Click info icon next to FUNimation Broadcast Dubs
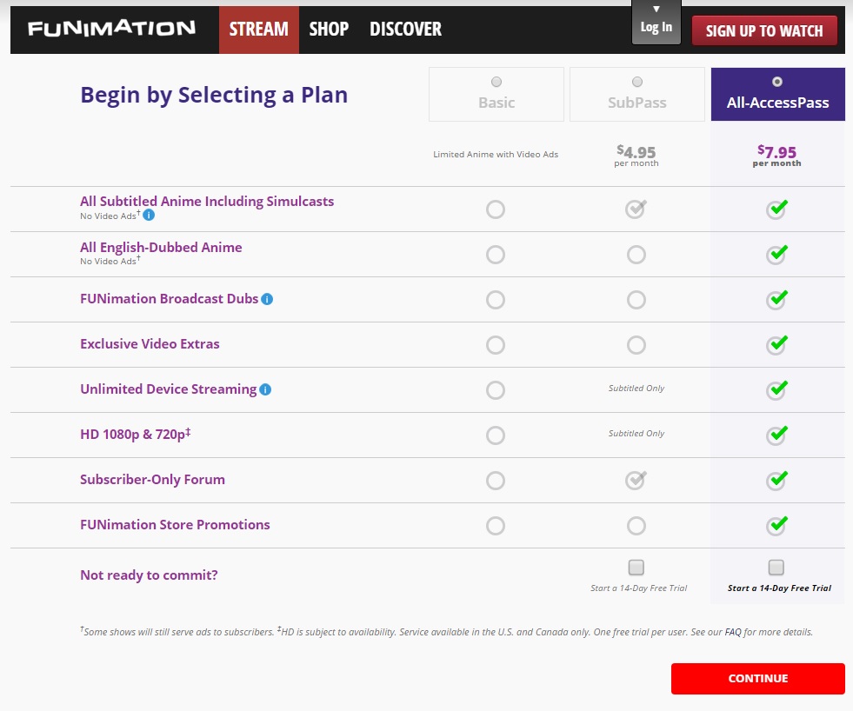The width and height of the screenshot is (853, 711). 267,299
